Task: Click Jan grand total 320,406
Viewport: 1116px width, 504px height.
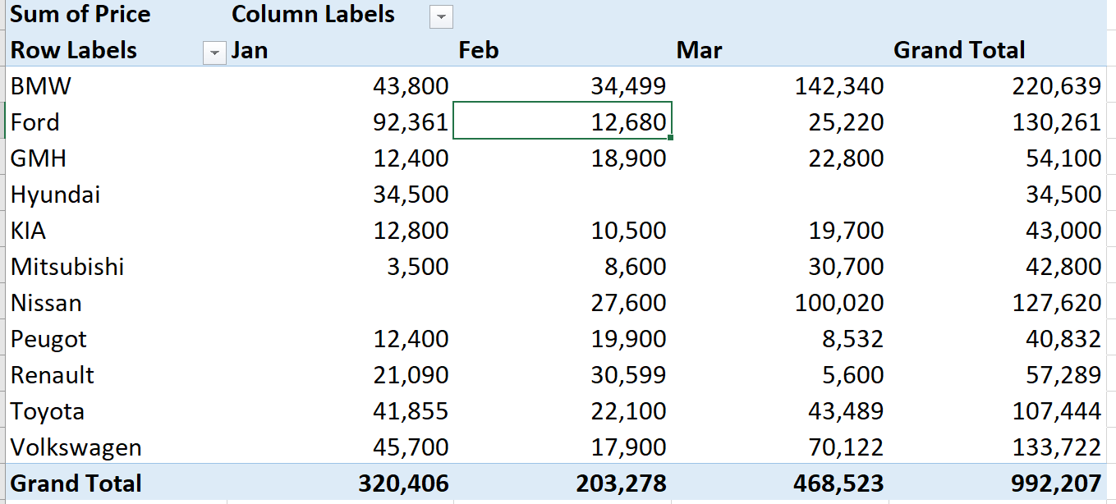Action: click(404, 483)
